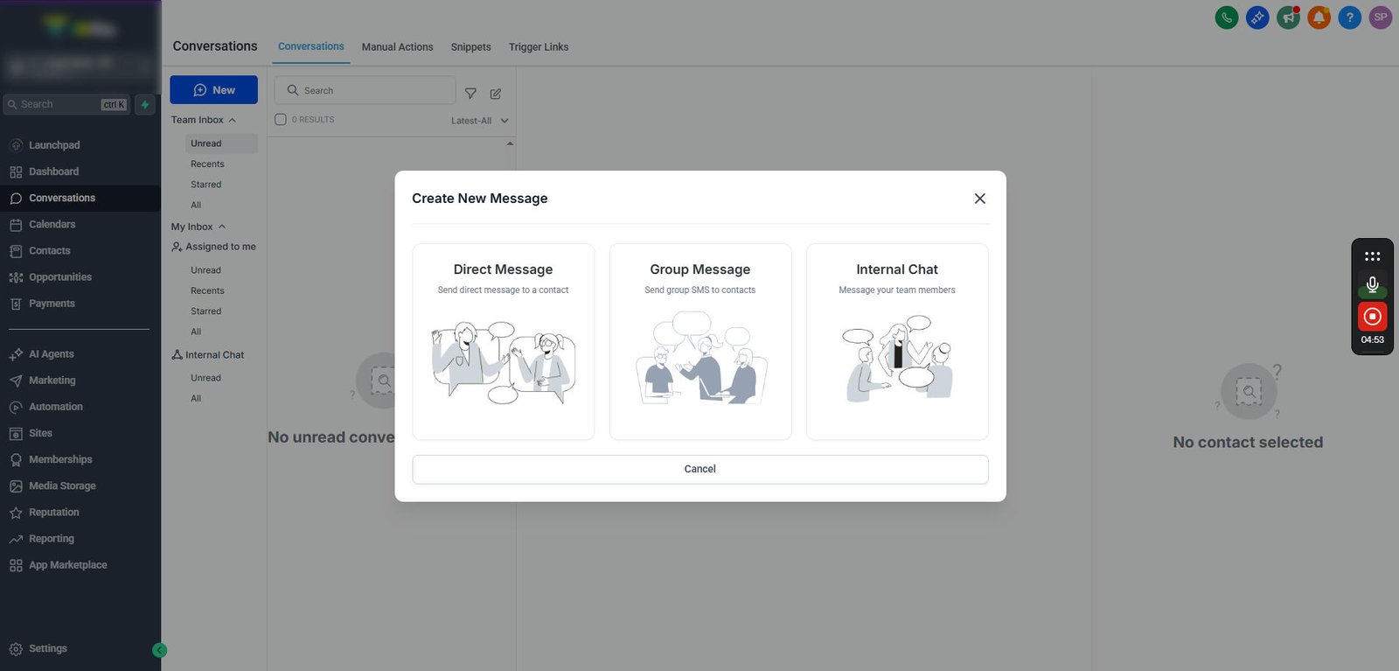
Task: Click the compose pencil icon beside filter
Action: [x=496, y=94]
